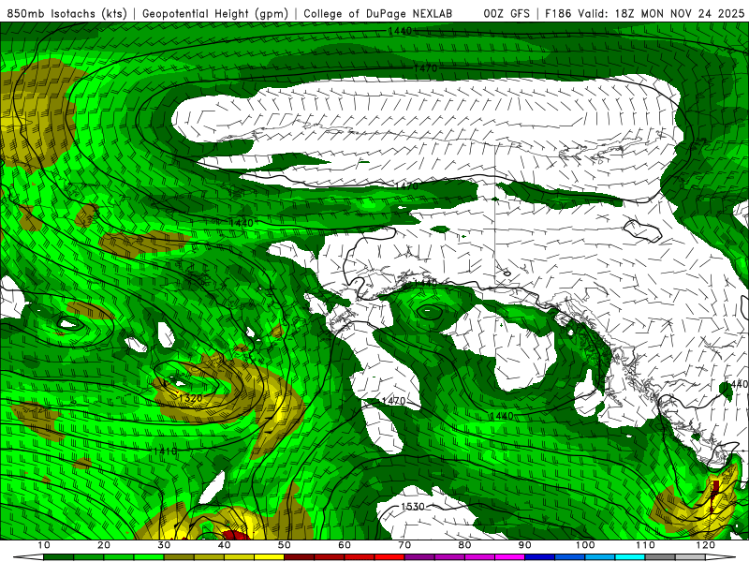
Task: Click the legend value '70'
Action: [404, 545]
